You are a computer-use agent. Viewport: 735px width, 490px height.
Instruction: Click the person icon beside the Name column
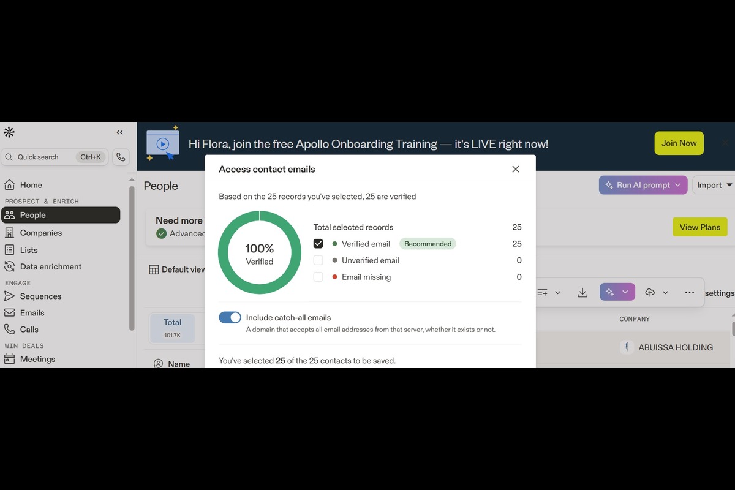coord(158,364)
